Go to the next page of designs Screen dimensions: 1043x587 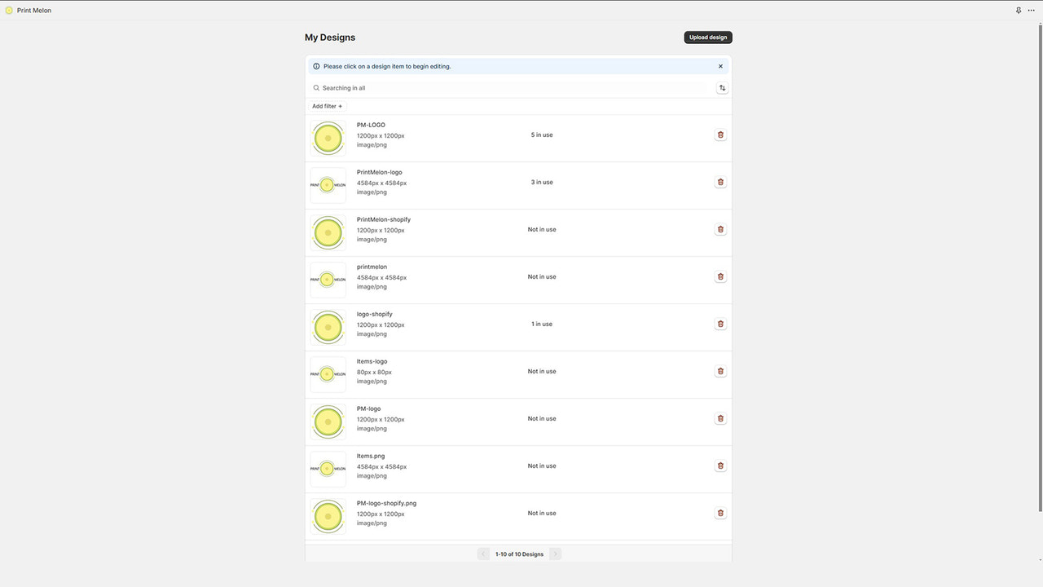tap(555, 554)
